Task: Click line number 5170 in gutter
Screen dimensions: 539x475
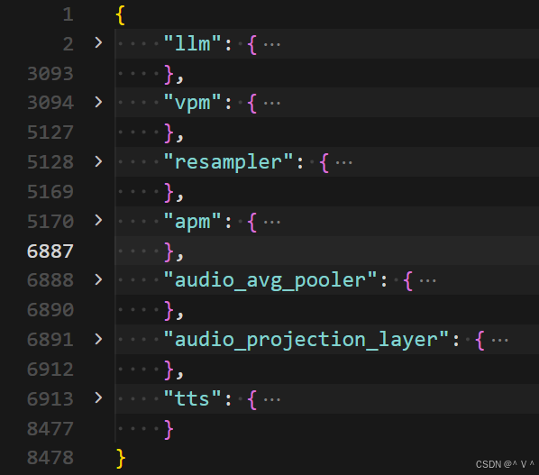Action: tap(50, 222)
